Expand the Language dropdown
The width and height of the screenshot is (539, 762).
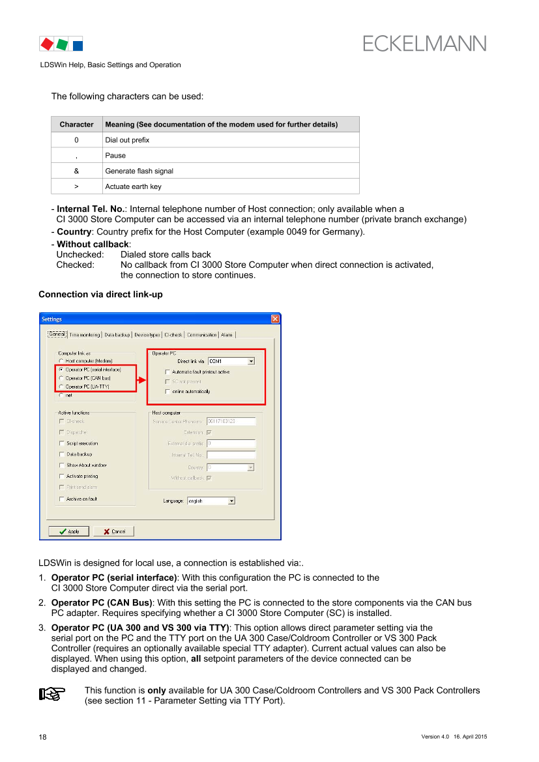pyautogui.click(x=231, y=501)
